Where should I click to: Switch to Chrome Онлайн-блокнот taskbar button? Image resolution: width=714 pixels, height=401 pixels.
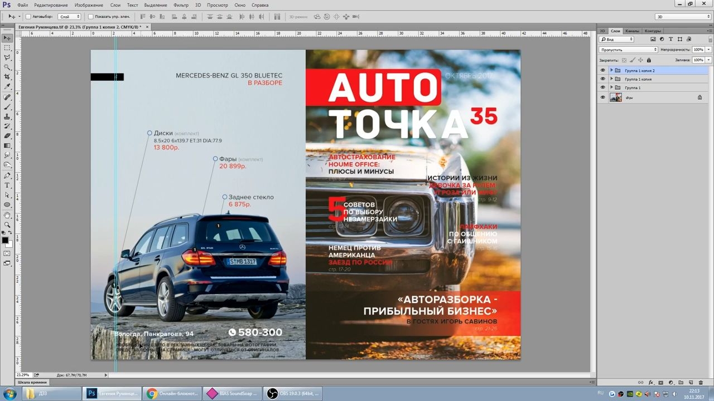[172, 394]
